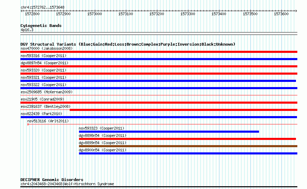Select the blue nsv593323 gain bar
This screenshot has width=307, height=189.
(169, 132)
